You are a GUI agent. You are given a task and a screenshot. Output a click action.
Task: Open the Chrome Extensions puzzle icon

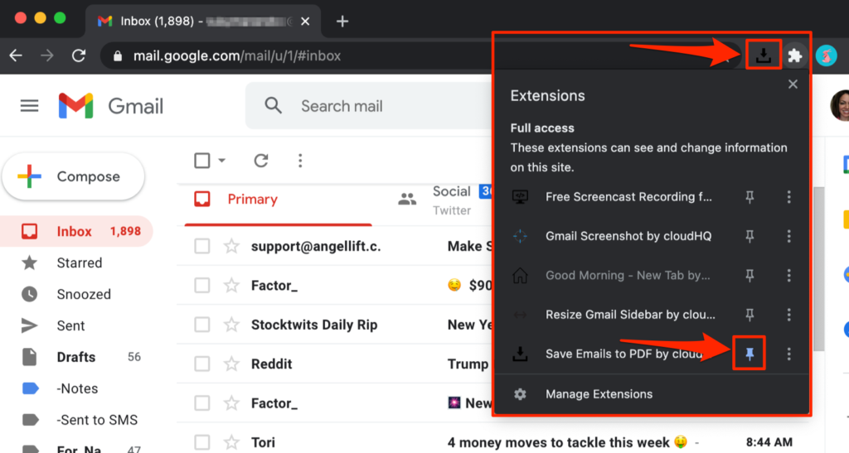click(x=795, y=55)
